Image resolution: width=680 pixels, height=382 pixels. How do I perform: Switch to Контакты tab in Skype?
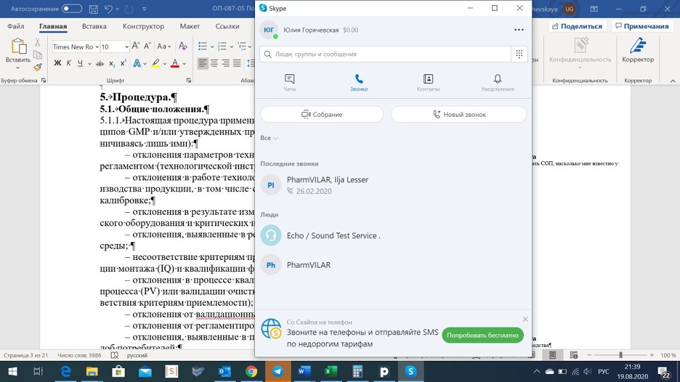coord(428,82)
